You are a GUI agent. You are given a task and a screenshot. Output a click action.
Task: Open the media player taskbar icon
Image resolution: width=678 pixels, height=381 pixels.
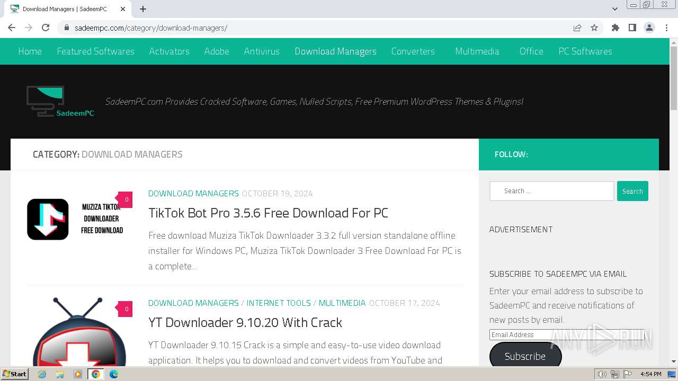coord(78,374)
